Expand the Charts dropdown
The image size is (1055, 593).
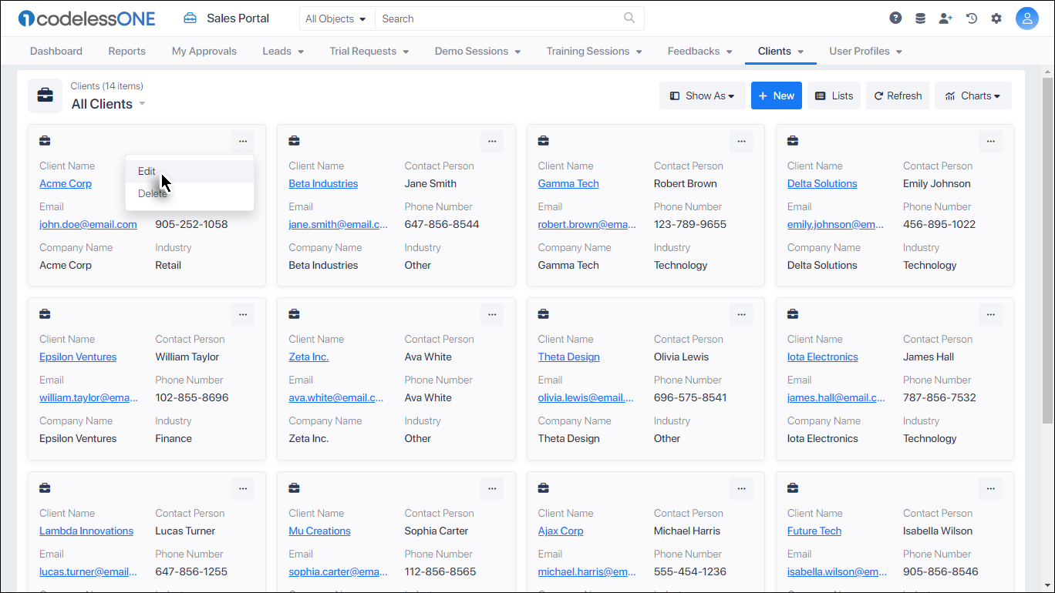click(x=972, y=95)
